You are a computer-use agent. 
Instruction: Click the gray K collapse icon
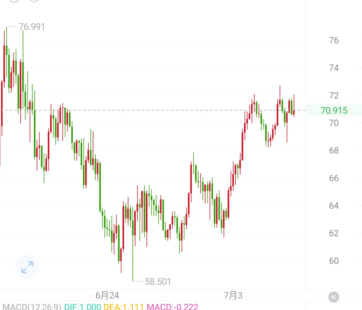[x=334, y=297]
